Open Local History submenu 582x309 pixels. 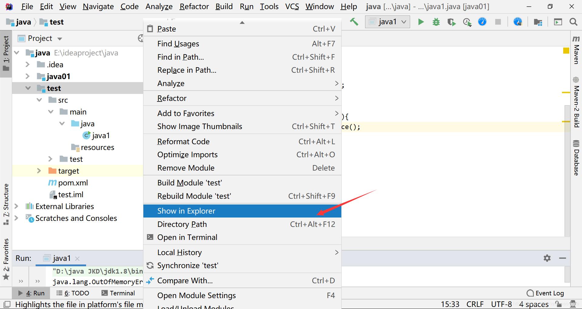click(x=242, y=253)
